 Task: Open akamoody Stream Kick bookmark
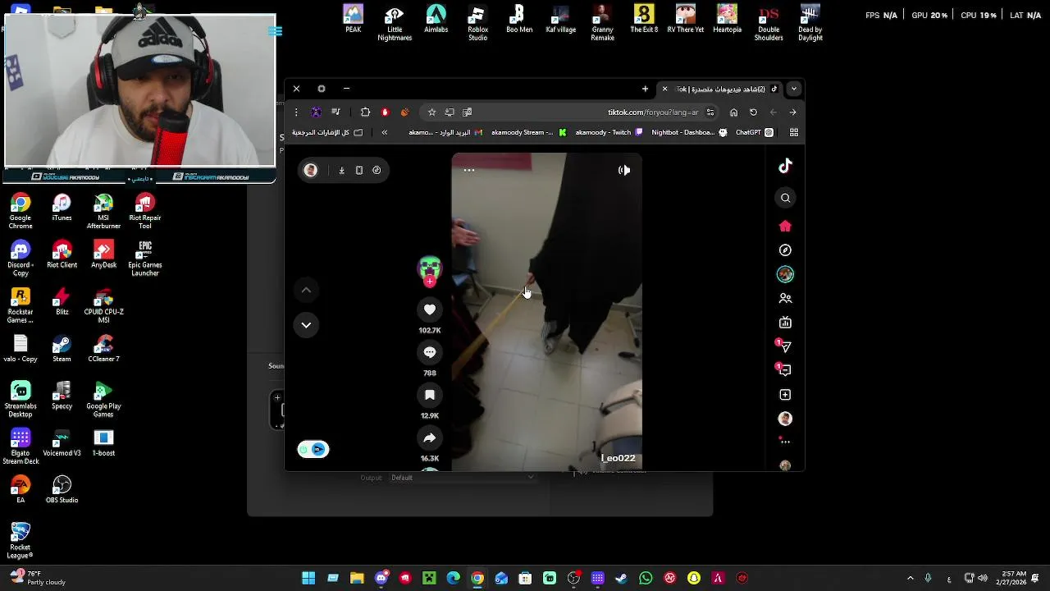528,132
